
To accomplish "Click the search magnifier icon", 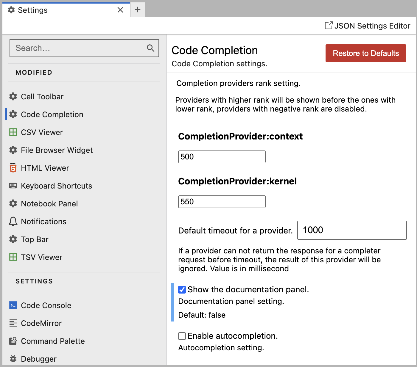I will (x=150, y=48).
